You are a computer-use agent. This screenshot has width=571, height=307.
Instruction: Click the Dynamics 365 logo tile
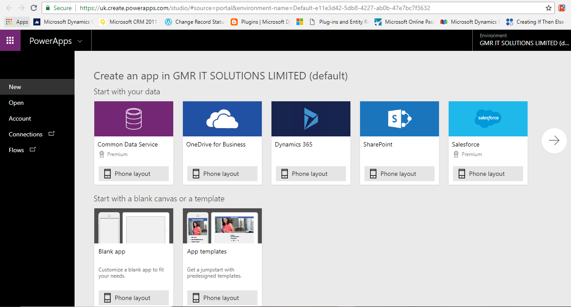311,119
